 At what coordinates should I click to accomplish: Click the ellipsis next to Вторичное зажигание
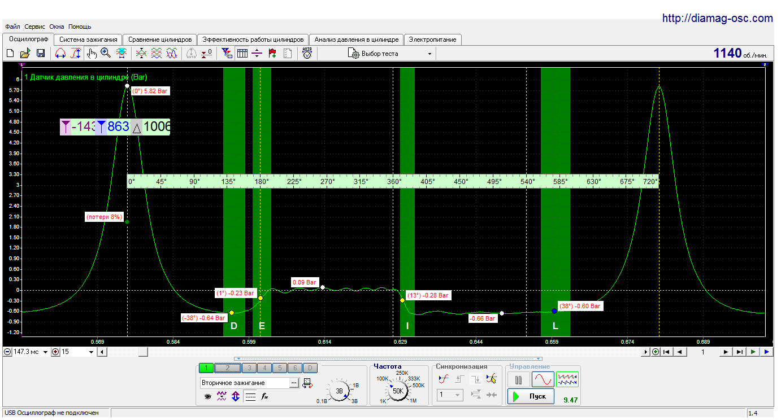[x=294, y=383]
